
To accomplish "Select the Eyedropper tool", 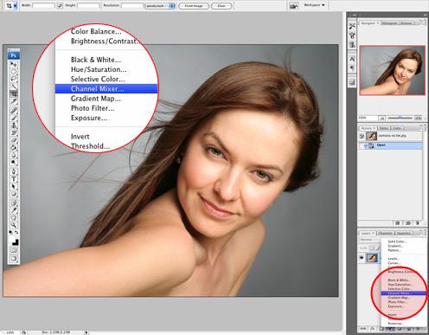I will coord(13,210).
